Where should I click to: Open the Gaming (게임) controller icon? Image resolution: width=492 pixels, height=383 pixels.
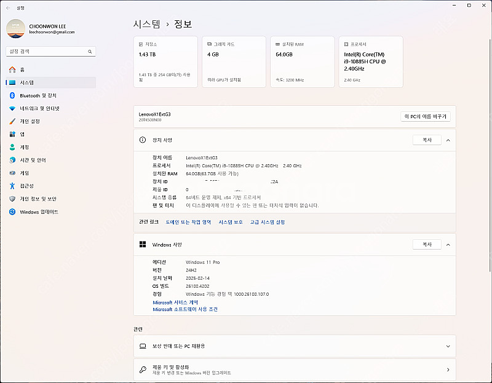[x=12, y=173]
